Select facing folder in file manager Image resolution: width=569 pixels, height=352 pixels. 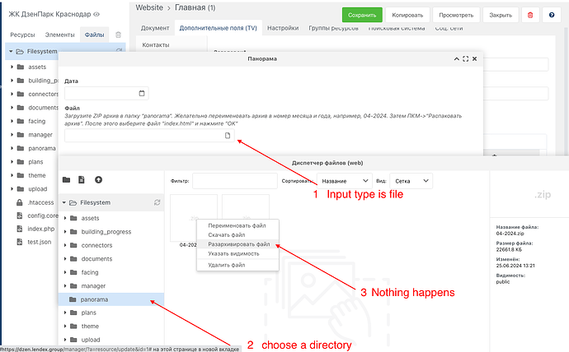click(x=90, y=272)
